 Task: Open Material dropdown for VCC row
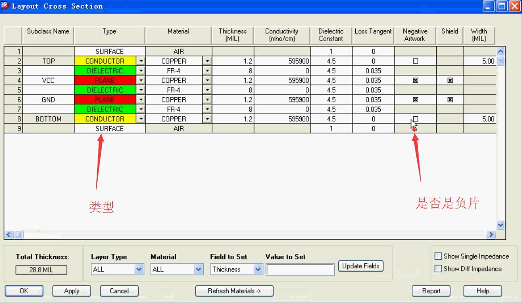click(207, 81)
